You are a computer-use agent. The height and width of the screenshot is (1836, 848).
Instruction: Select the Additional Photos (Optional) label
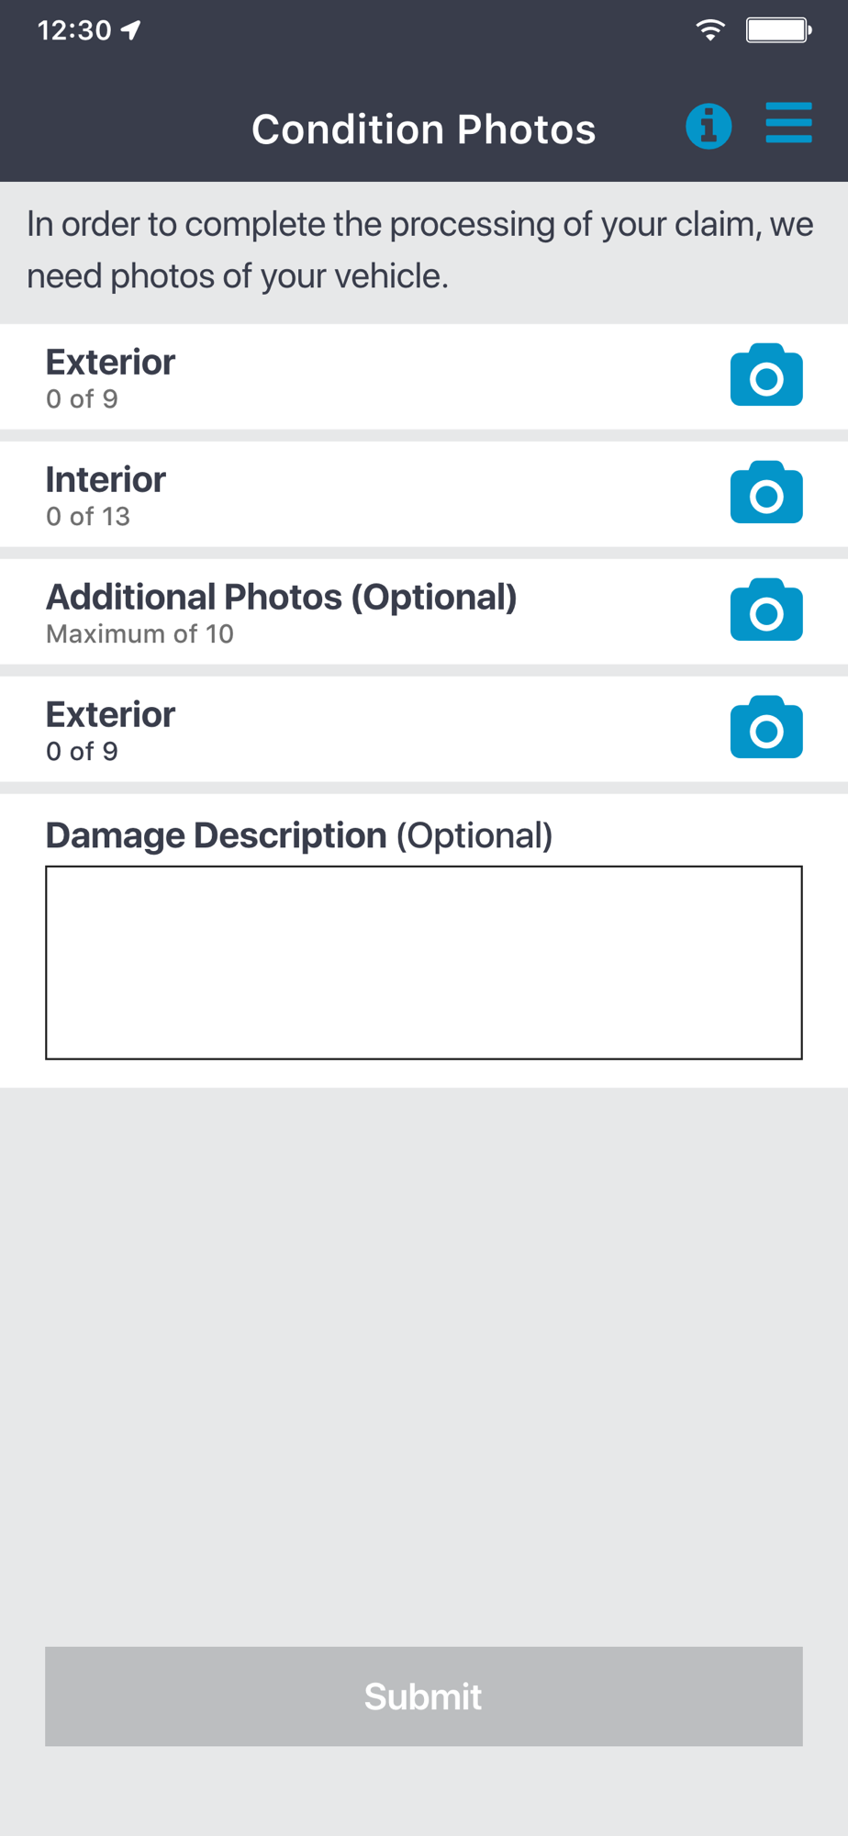pyautogui.click(x=281, y=597)
